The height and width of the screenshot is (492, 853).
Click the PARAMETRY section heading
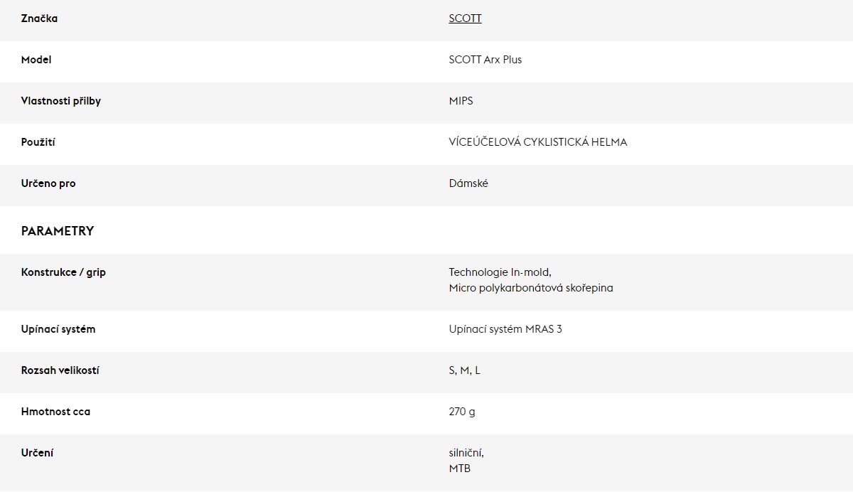58,231
